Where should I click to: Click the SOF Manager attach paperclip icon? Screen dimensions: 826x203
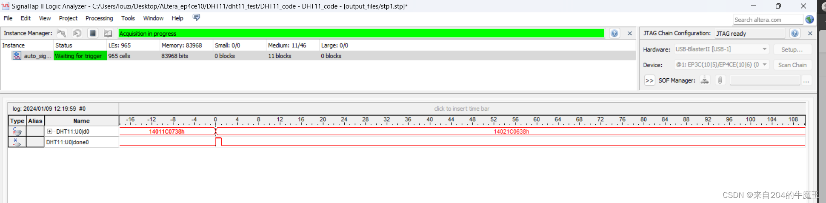tap(720, 80)
